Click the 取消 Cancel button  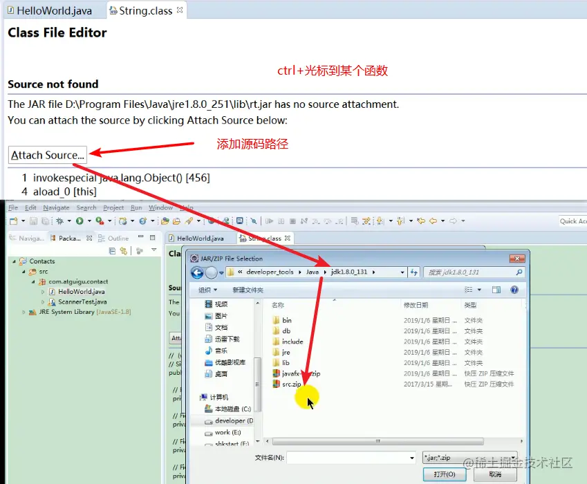(x=495, y=474)
